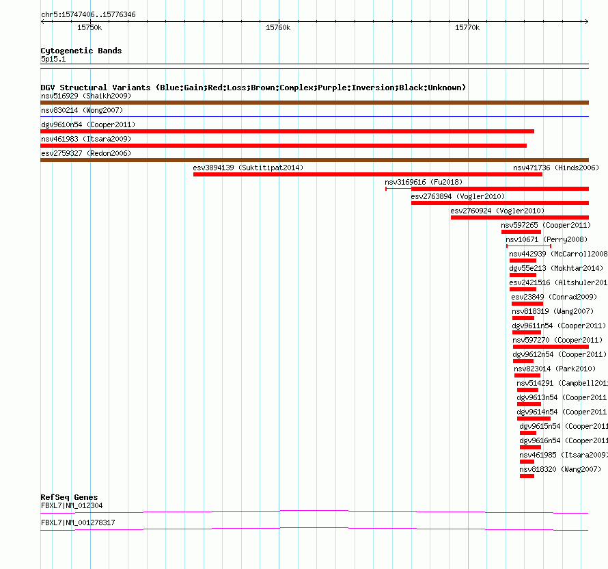Select the red esv3894139 loss bar
This screenshot has height=569, width=608.
368,174
